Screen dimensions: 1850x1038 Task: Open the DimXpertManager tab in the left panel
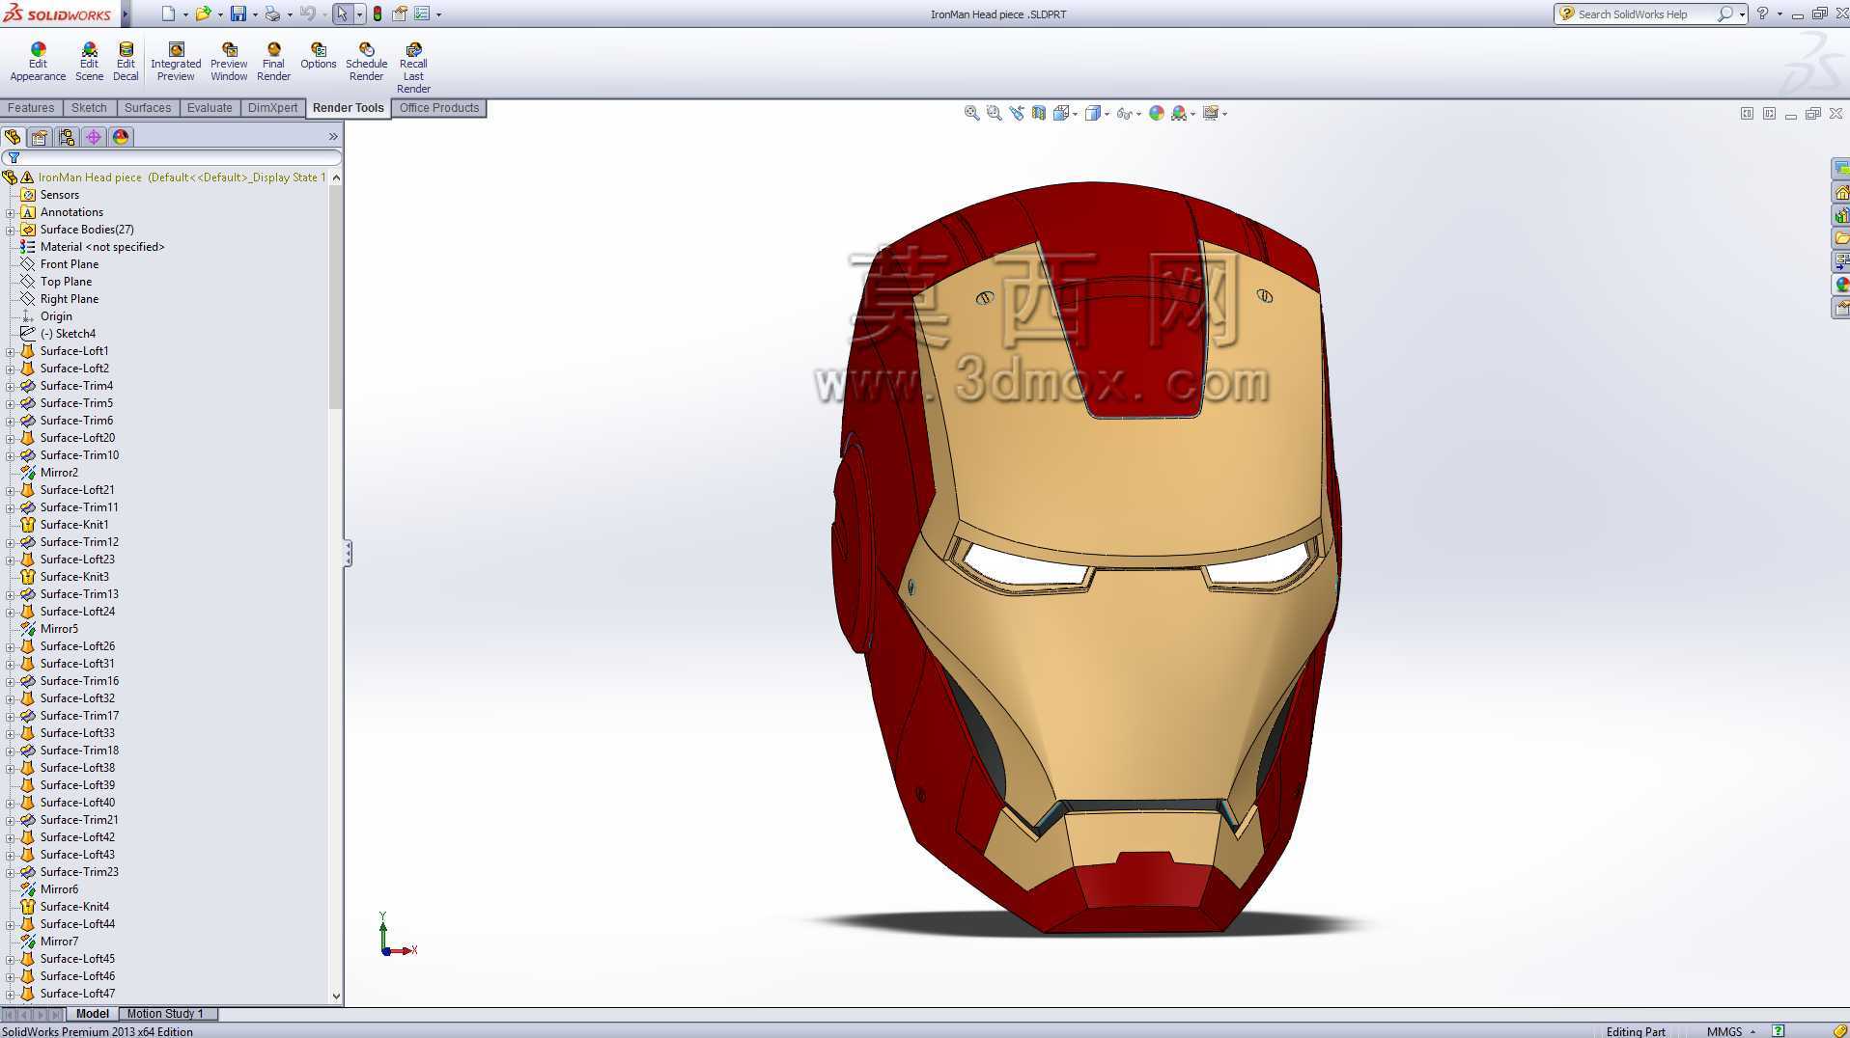94,137
